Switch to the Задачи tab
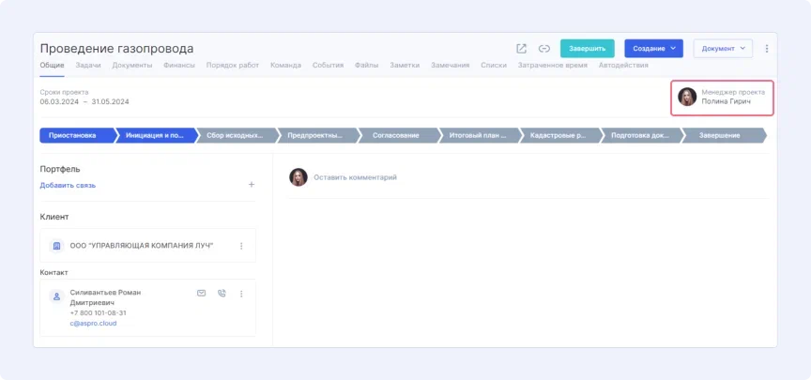 click(88, 66)
